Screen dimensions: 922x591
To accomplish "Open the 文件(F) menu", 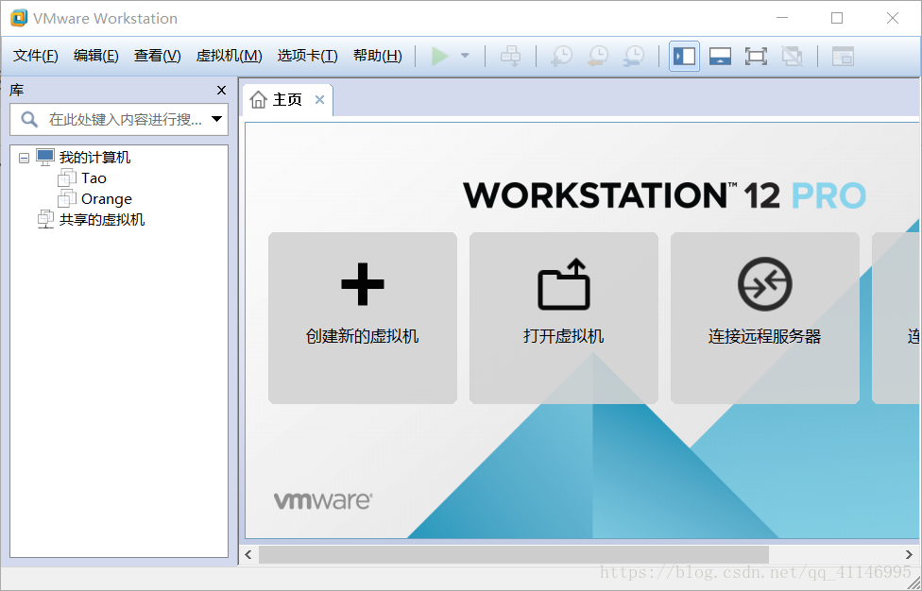I will tap(35, 56).
